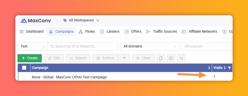This screenshot has height=96, width=248.
Task: Check the MaxConv CIPIAI Test Campaign row checkbox
Action: click(x=24, y=77)
